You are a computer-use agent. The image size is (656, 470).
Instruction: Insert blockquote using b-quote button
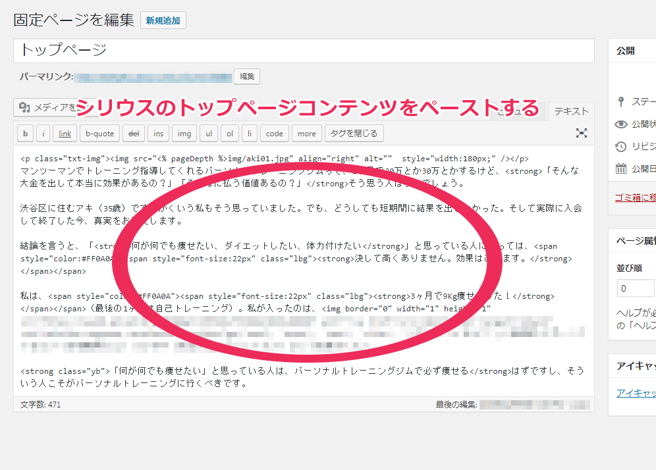pyautogui.click(x=99, y=134)
